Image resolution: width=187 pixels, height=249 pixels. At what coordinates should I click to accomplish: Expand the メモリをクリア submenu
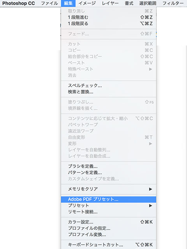(x=109, y=189)
